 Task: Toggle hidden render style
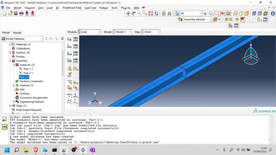click(x=241, y=13)
